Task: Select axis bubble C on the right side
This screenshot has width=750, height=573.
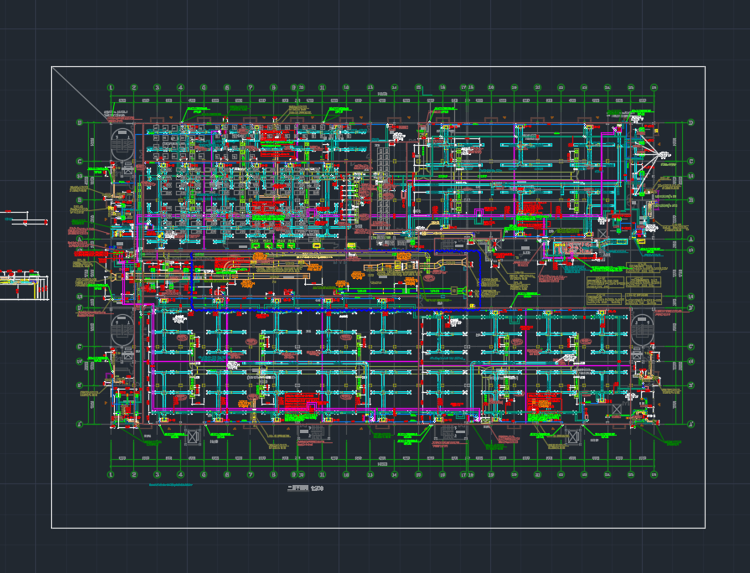Action: (691, 162)
